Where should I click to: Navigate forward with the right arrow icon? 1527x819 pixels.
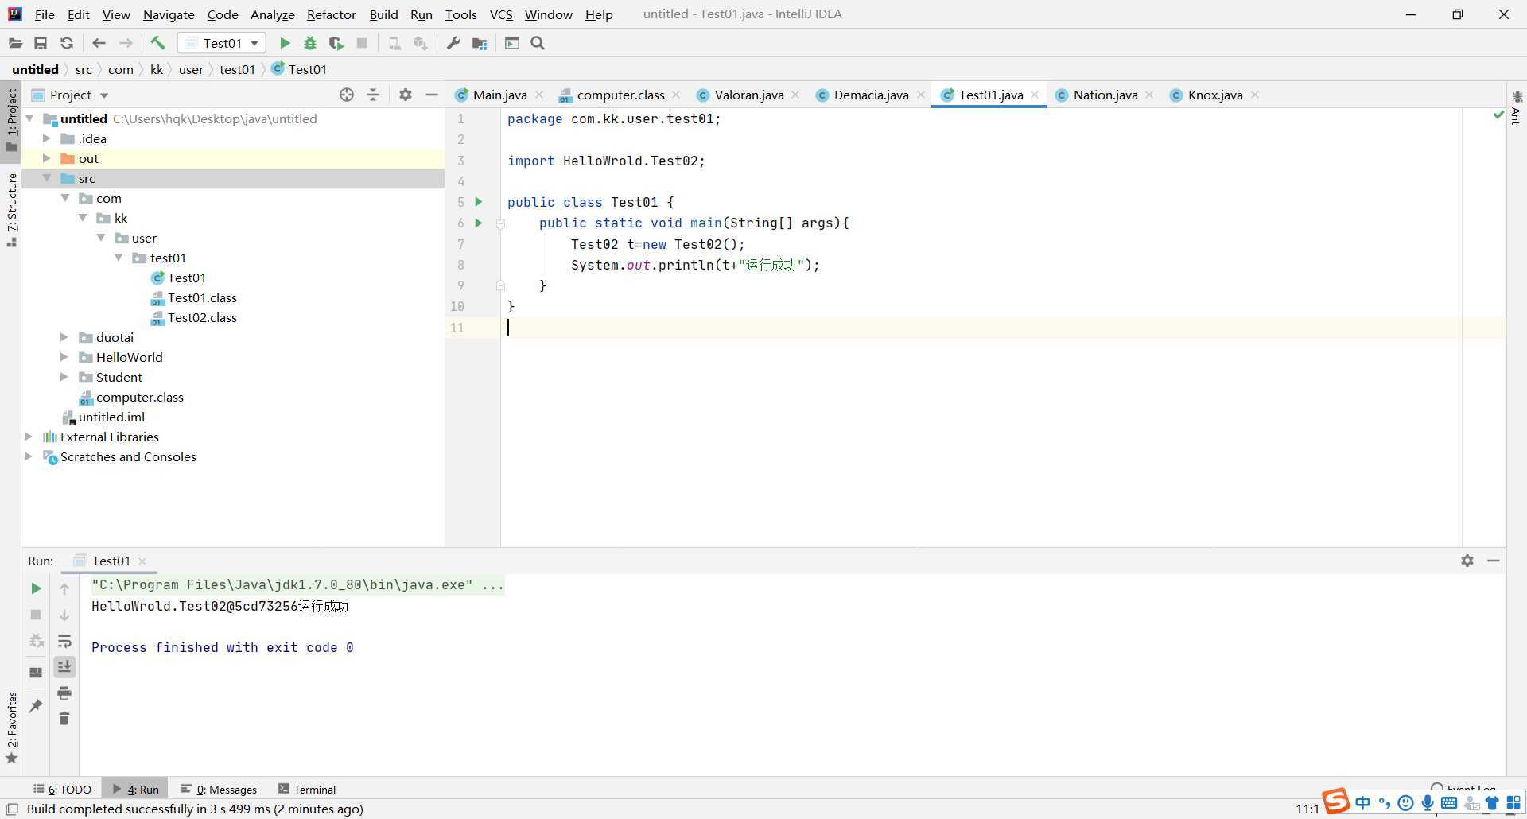126,43
